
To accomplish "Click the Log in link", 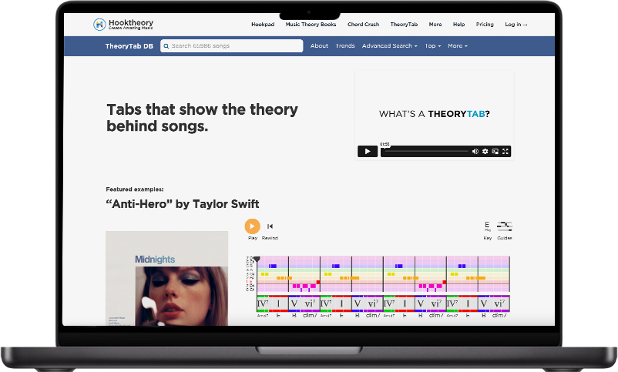I will click(516, 25).
